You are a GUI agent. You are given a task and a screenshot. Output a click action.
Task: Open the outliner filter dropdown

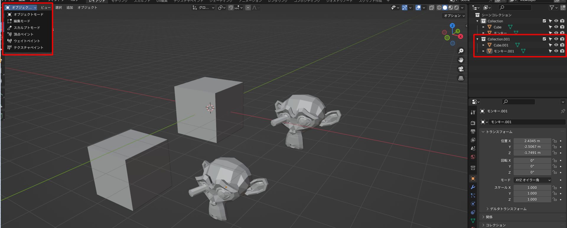point(553,8)
